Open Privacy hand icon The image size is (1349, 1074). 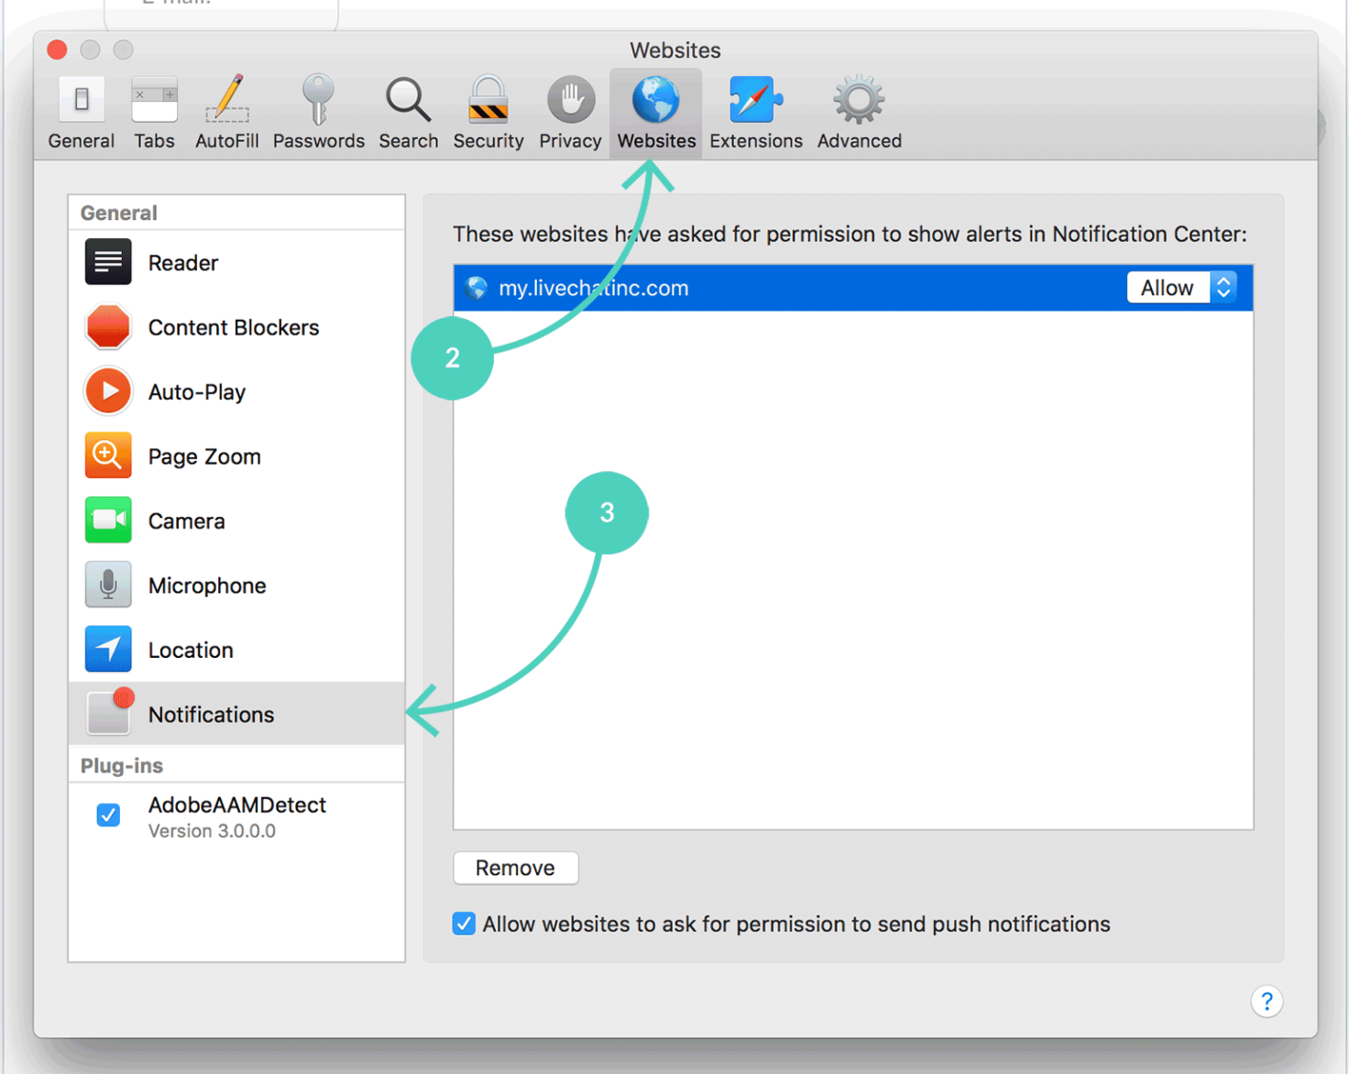571,100
